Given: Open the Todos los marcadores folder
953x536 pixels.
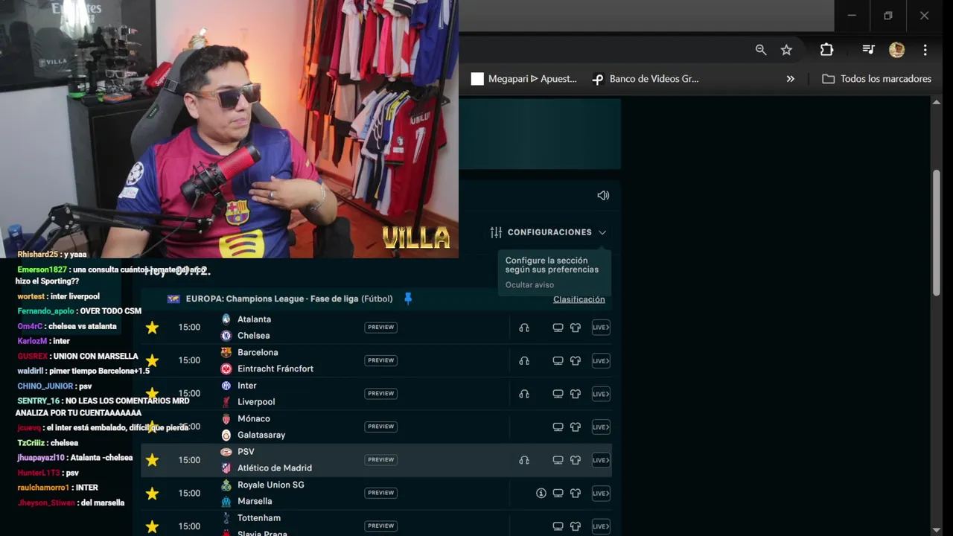Looking at the screenshot, I should (877, 79).
